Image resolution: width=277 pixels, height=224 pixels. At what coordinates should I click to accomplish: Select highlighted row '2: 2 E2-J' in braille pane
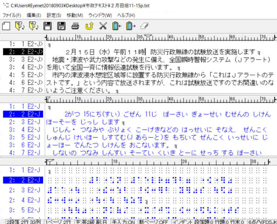pyautogui.click(x=23, y=180)
